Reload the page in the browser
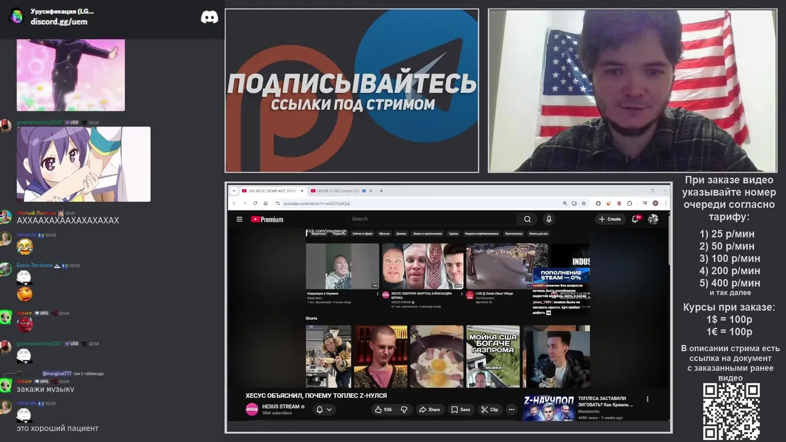Screen dimensions: 786x442 pyautogui.click(x=255, y=203)
